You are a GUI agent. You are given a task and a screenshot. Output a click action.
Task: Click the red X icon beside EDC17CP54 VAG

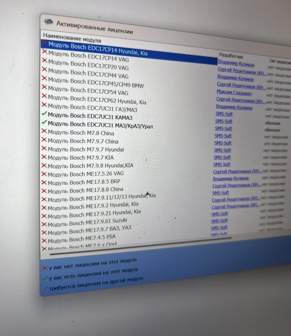pyautogui.click(x=44, y=87)
